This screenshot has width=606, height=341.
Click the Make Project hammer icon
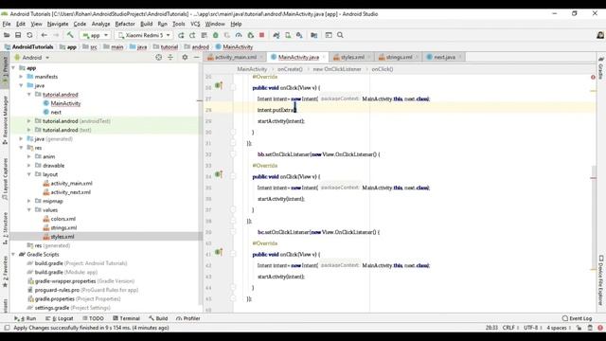pos(70,35)
